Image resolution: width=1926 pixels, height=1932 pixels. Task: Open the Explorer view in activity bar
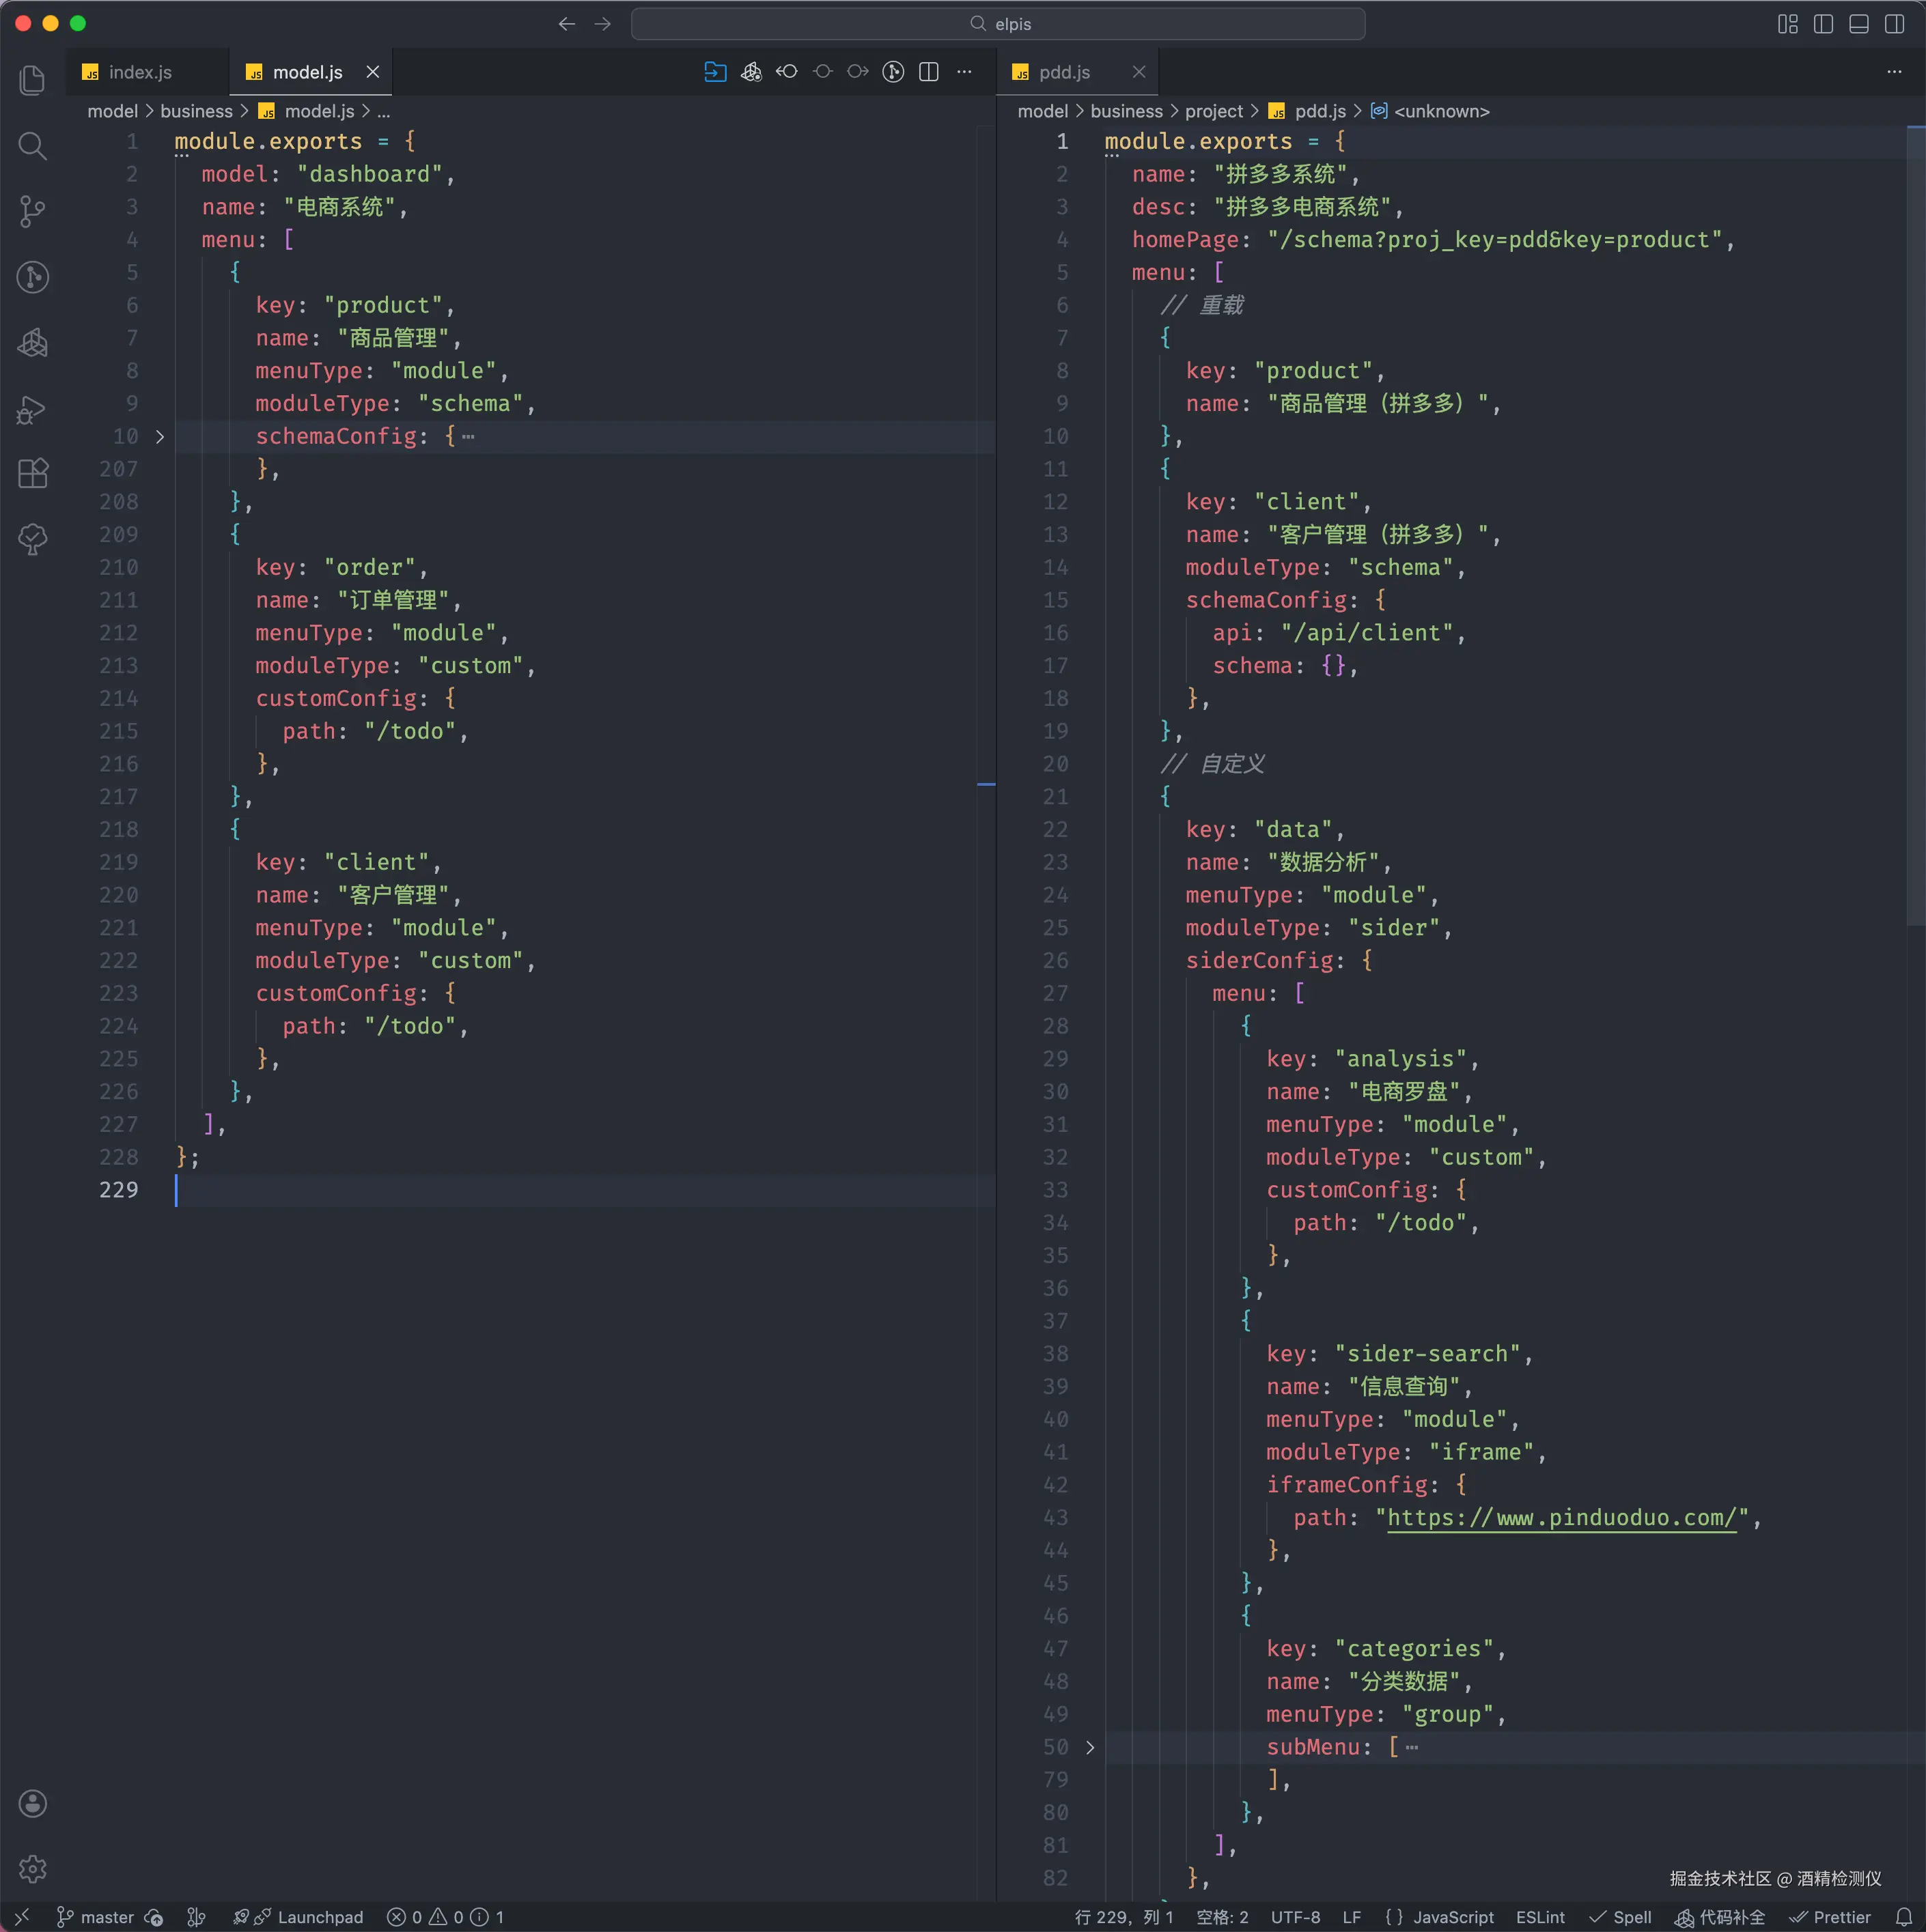coord(32,80)
